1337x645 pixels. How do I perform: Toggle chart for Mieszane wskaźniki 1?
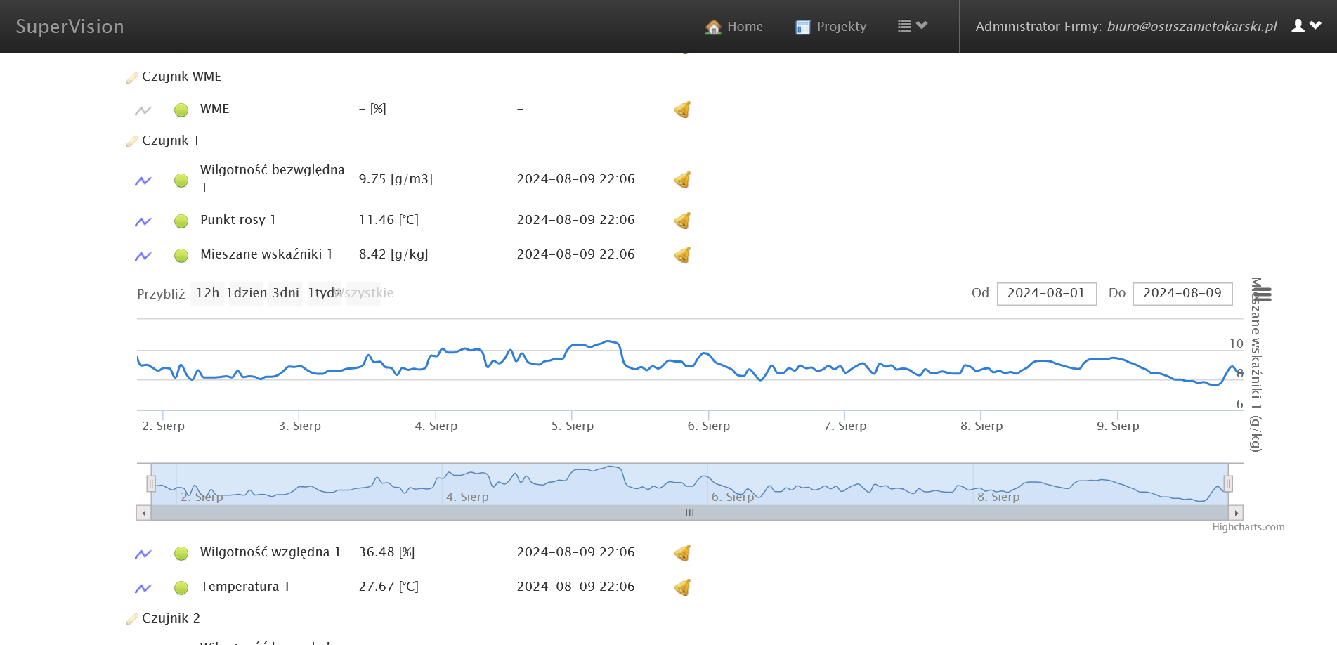point(143,256)
